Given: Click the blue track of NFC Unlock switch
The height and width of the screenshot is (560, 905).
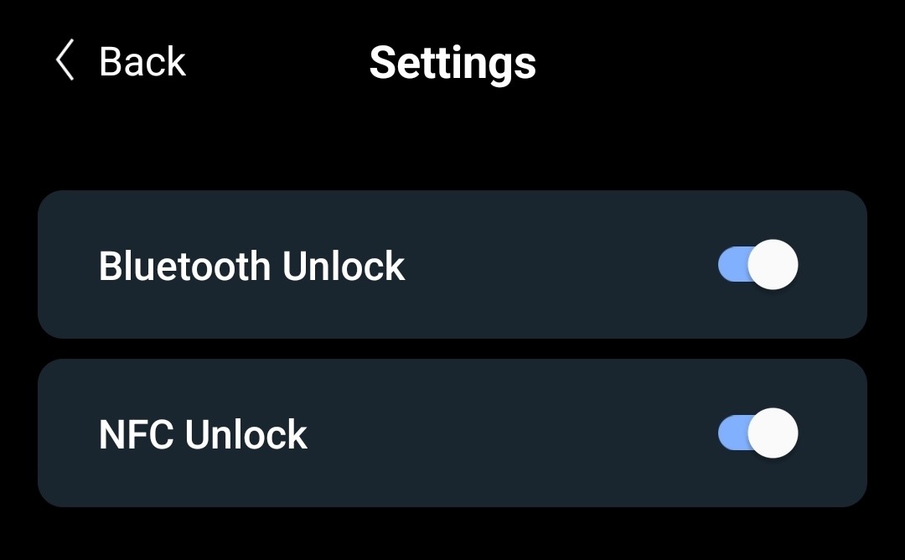Looking at the screenshot, I should point(731,433).
